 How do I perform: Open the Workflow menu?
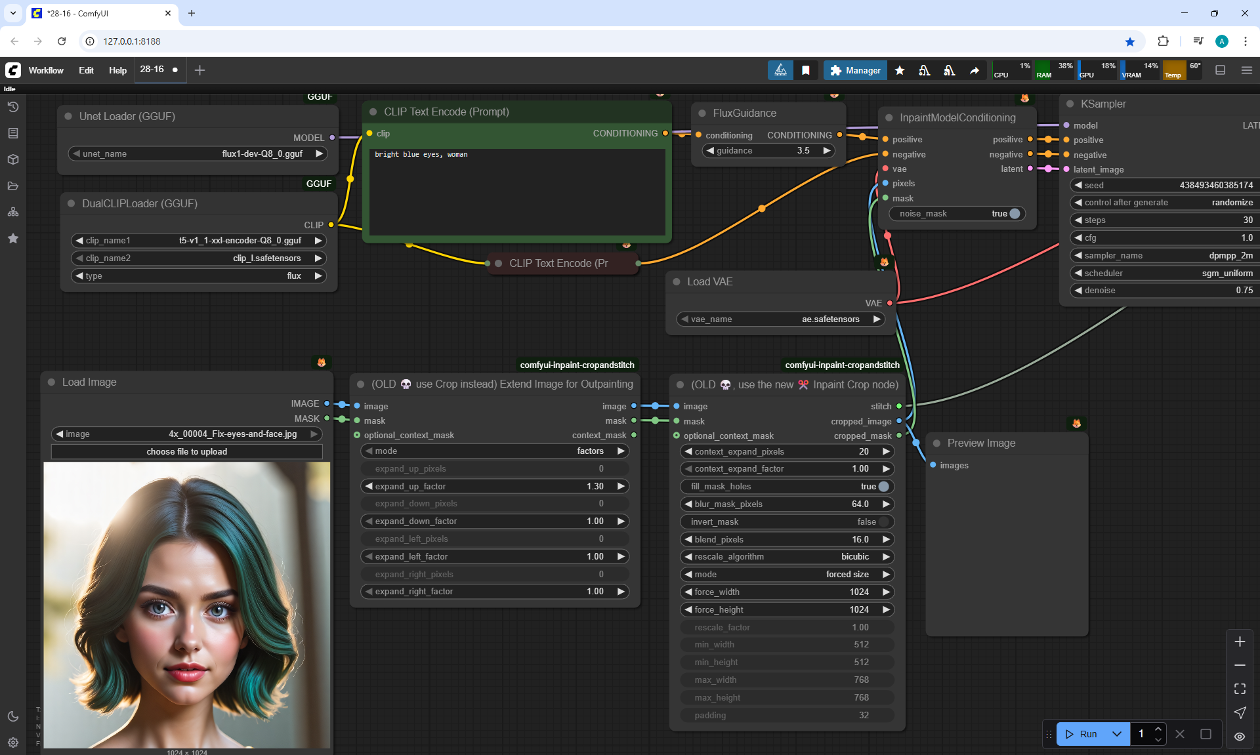[46, 70]
